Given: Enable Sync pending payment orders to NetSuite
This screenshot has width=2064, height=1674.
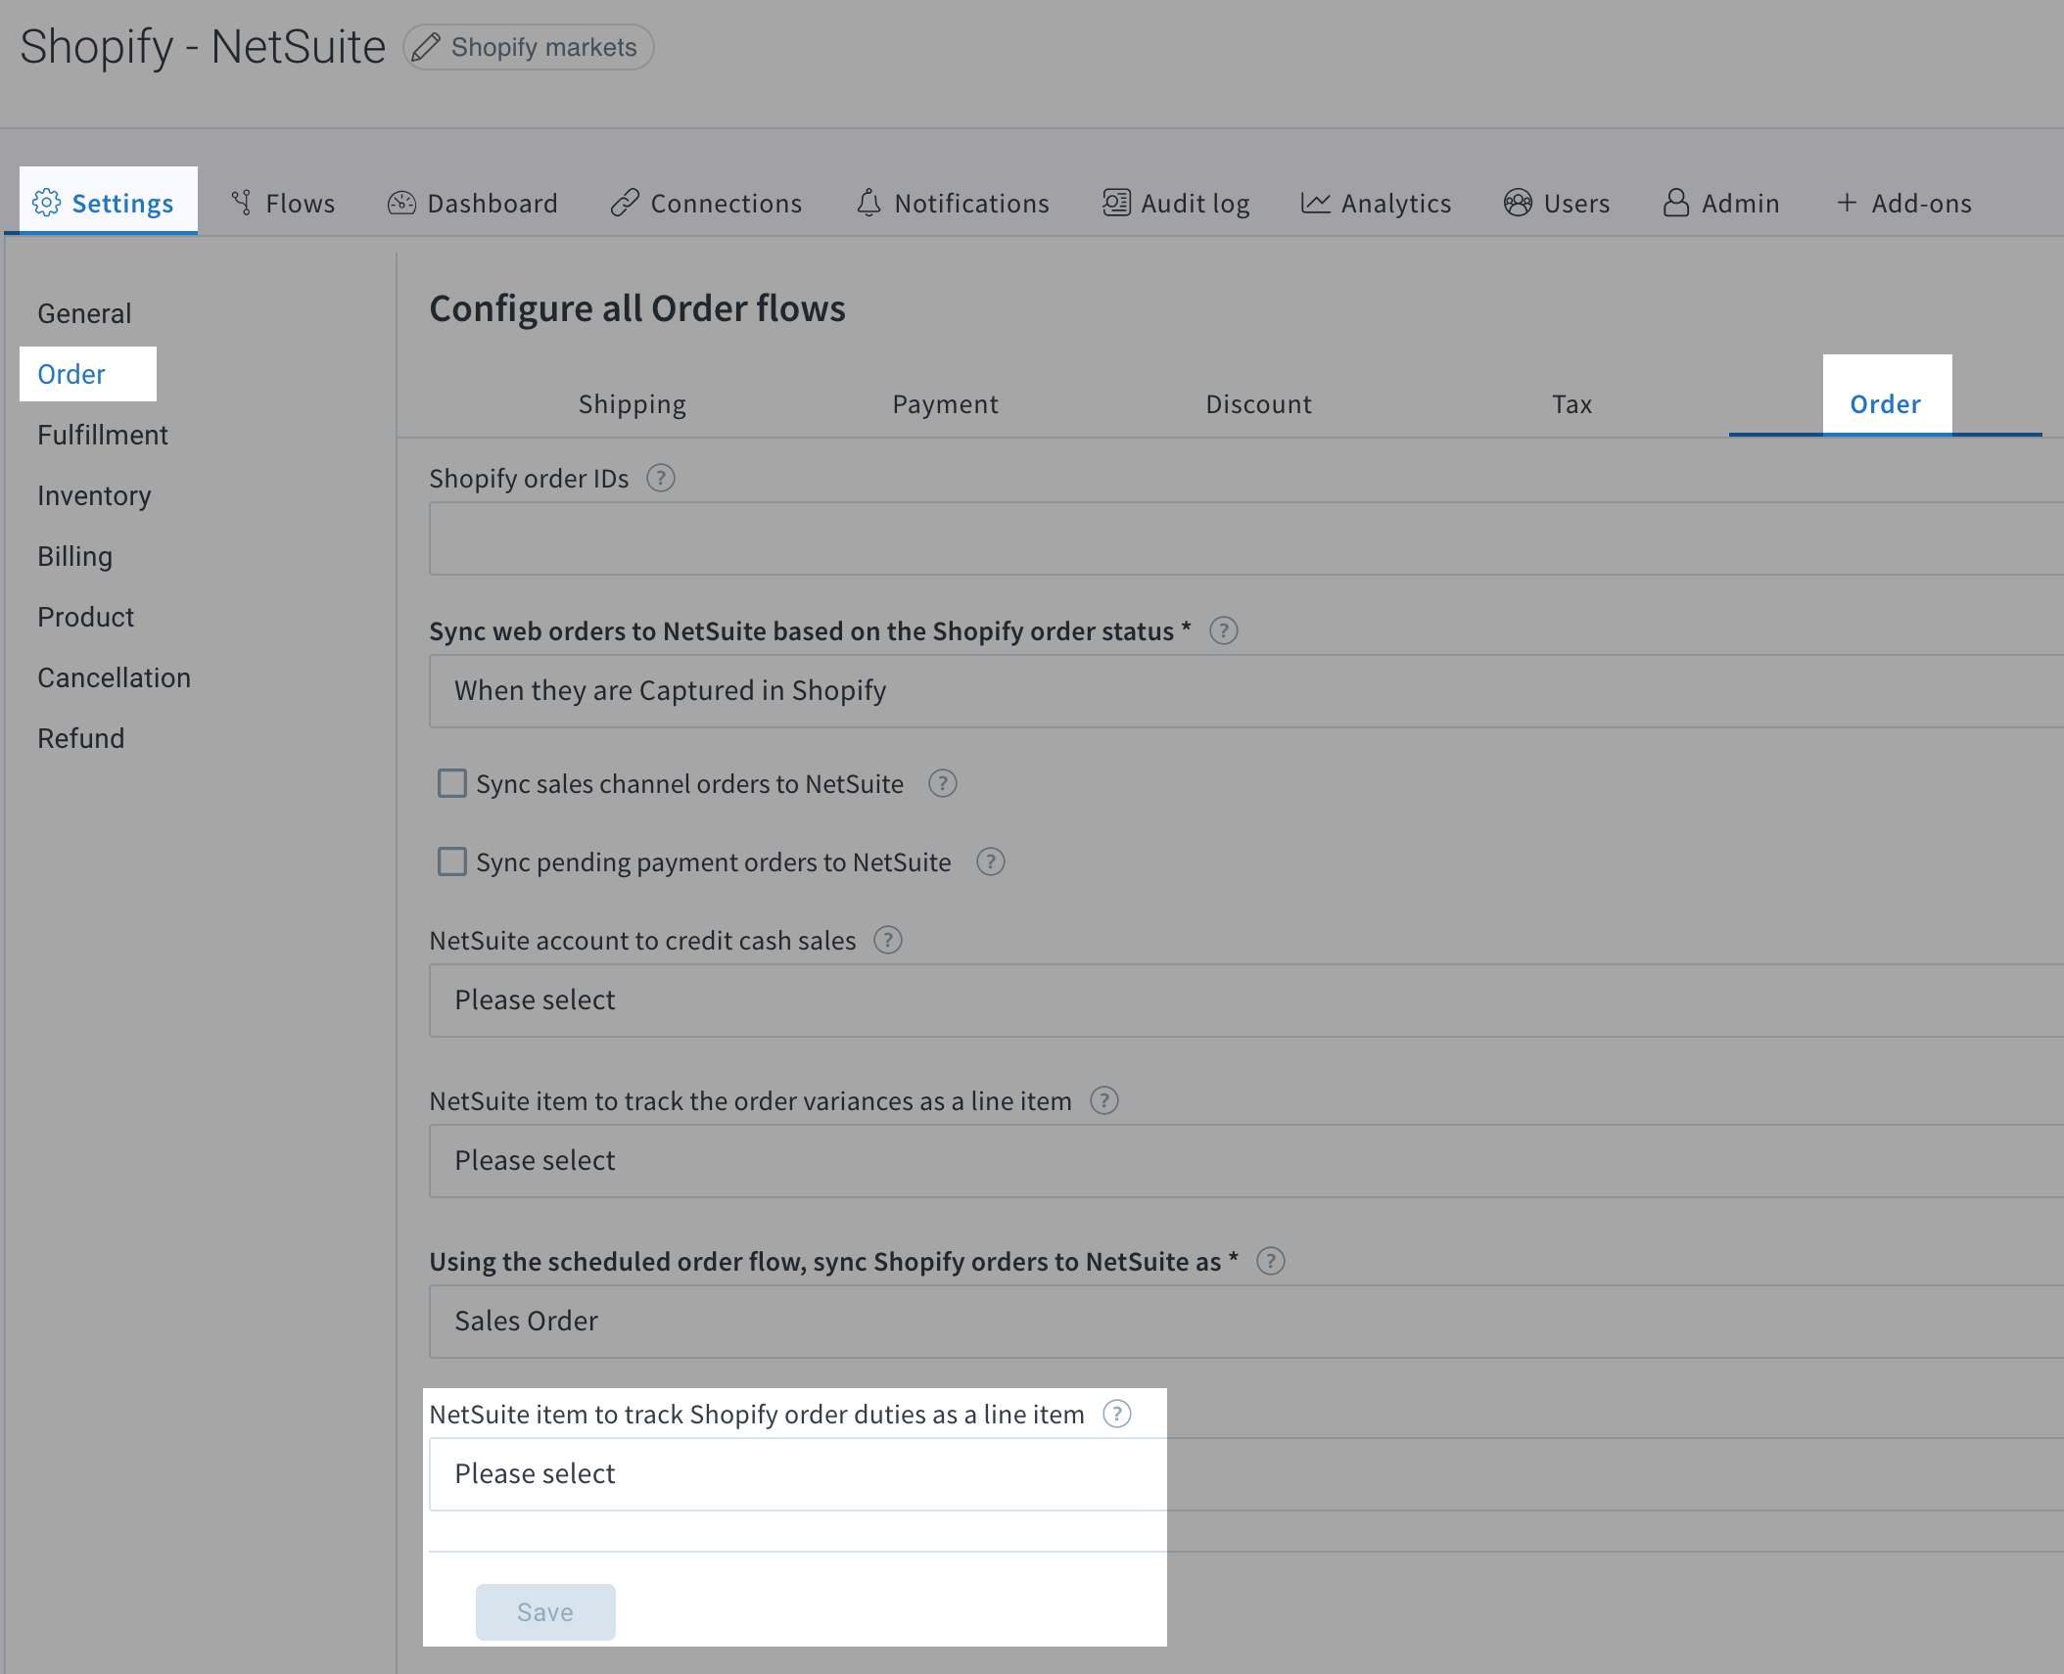Looking at the screenshot, I should (451, 861).
